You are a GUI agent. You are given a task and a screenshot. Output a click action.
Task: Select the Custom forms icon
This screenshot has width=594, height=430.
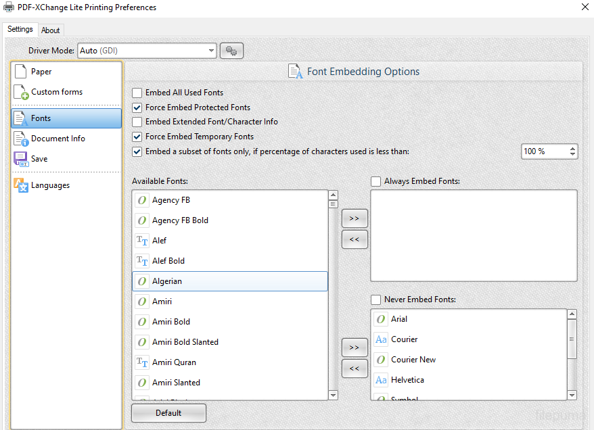[x=20, y=93]
